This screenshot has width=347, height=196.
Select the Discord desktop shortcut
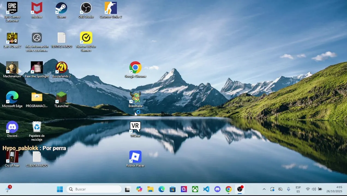coord(12,129)
